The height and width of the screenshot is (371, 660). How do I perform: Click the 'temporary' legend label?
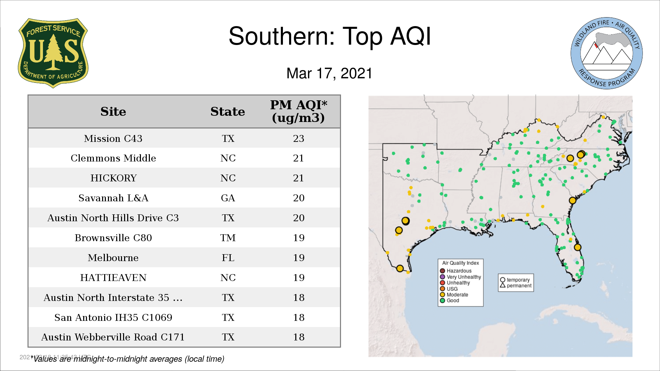(518, 280)
